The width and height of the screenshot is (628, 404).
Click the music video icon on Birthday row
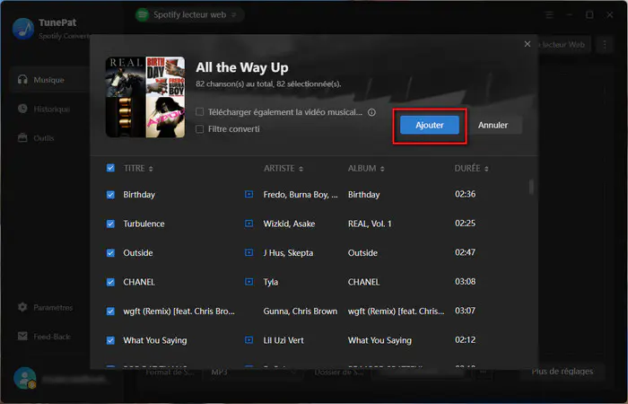click(x=249, y=194)
